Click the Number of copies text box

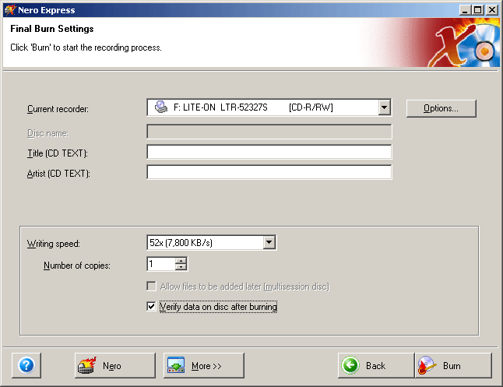[x=160, y=265]
